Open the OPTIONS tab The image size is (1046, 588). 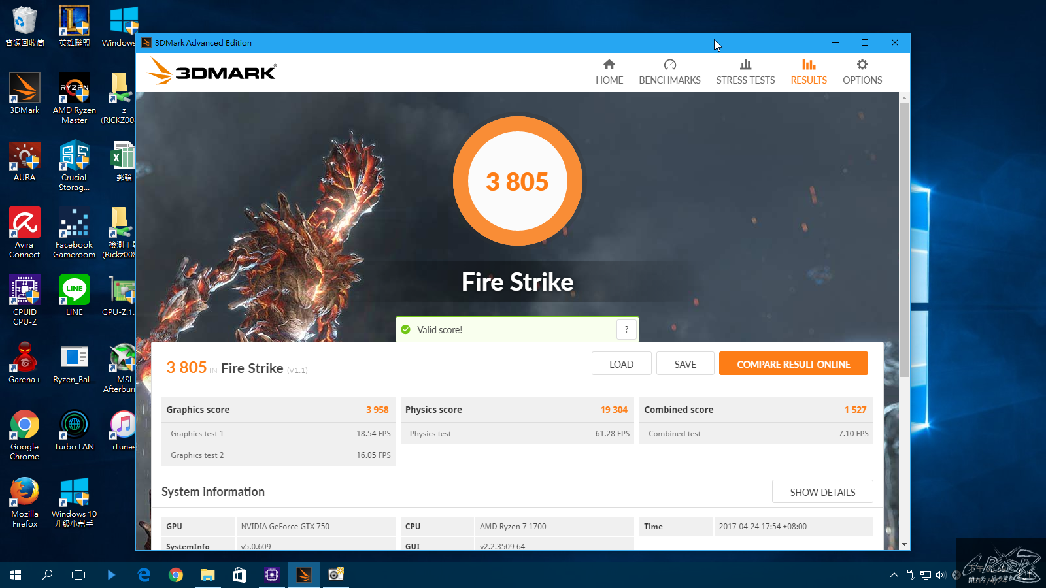[862, 72]
